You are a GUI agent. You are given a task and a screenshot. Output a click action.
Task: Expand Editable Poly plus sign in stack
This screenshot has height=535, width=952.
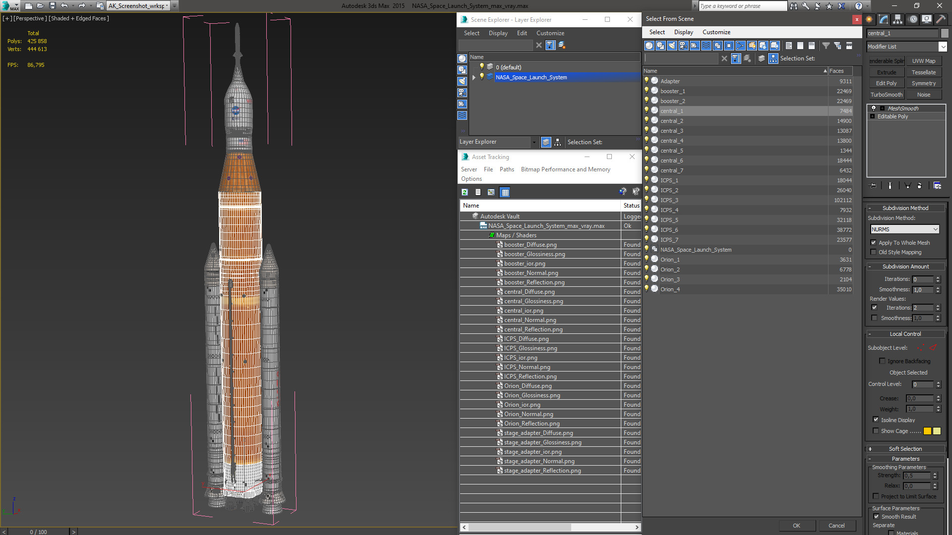coord(873,116)
